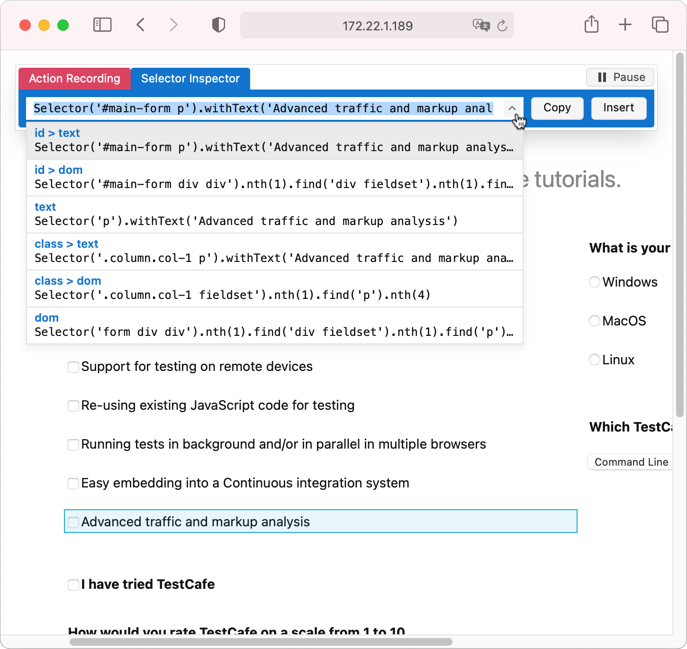Insert the selected selector

[x=618, y=108]
